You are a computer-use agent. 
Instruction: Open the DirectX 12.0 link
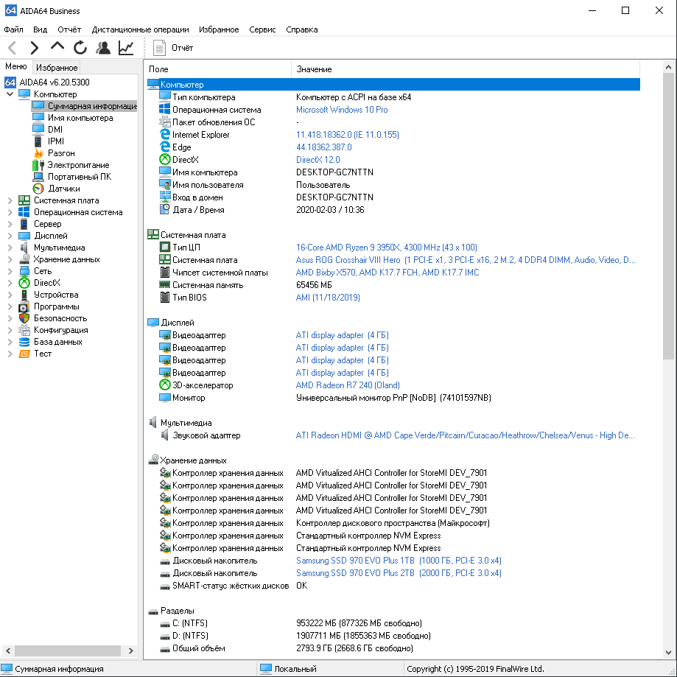(318, 160)
